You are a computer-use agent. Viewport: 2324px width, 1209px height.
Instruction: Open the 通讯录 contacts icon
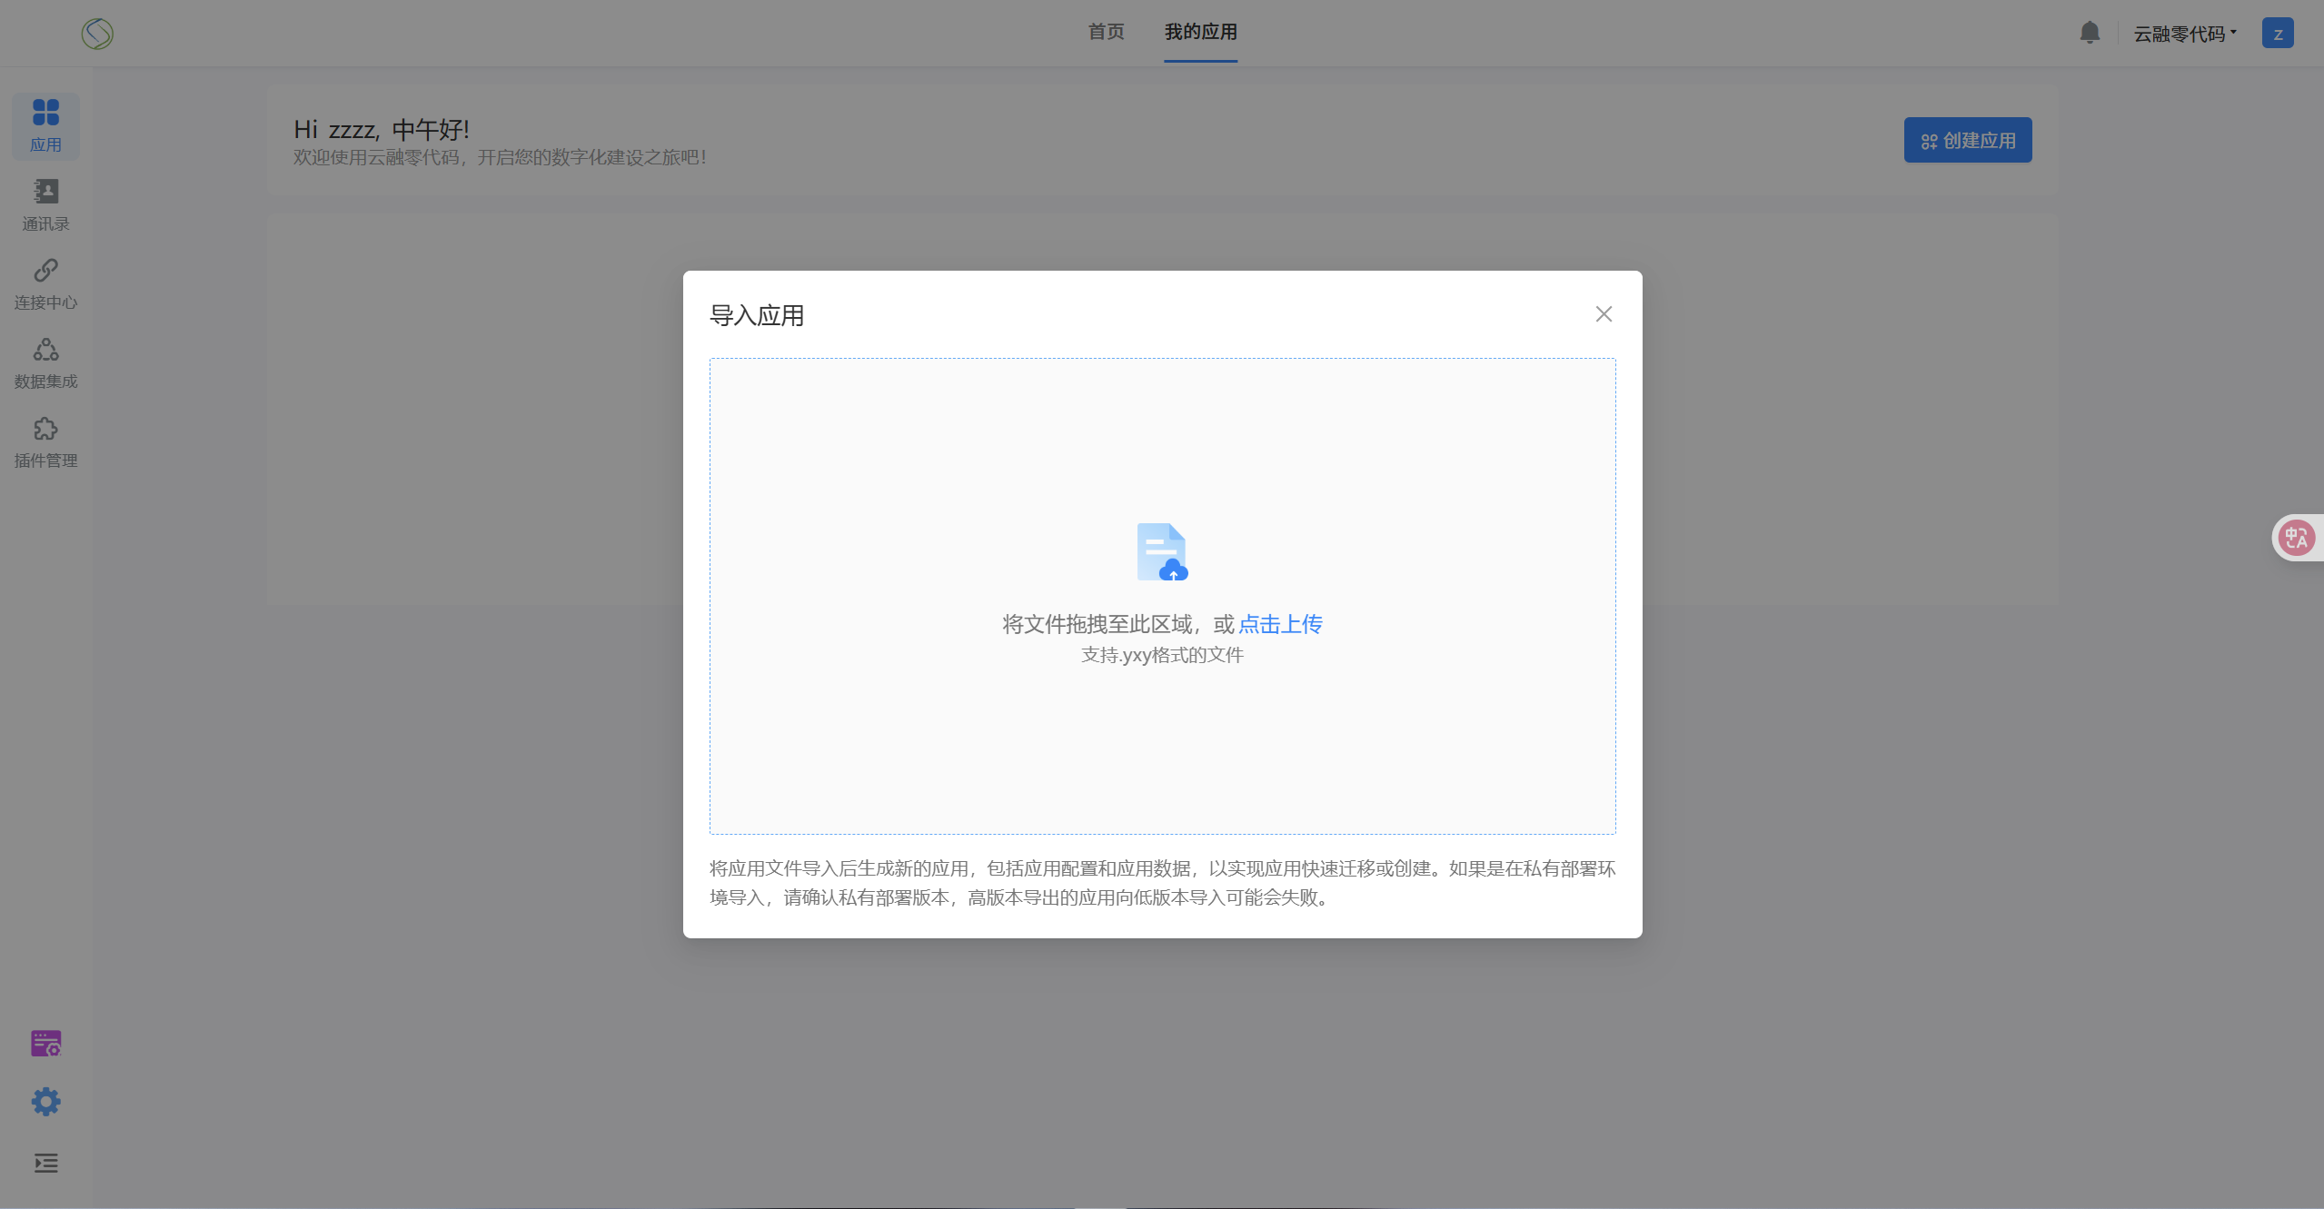45,192
